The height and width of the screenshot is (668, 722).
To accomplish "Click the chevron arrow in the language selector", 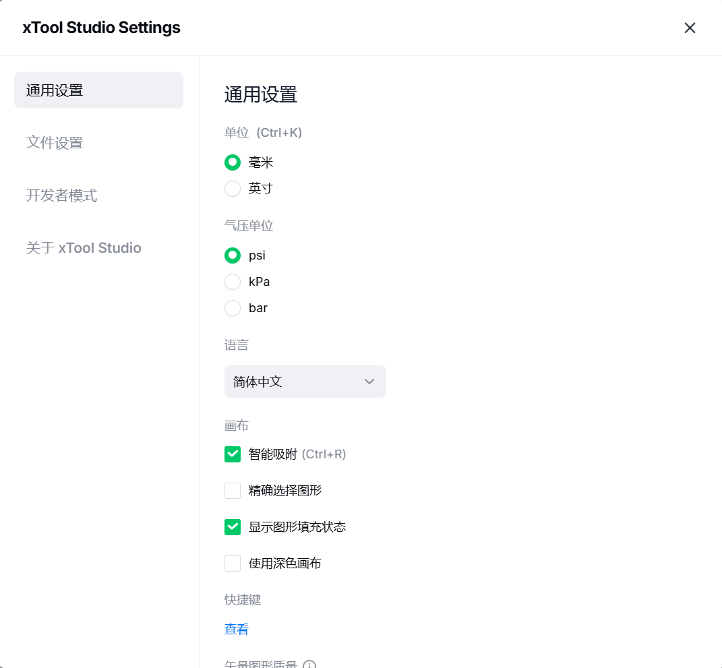I will [x=369, y=382].
